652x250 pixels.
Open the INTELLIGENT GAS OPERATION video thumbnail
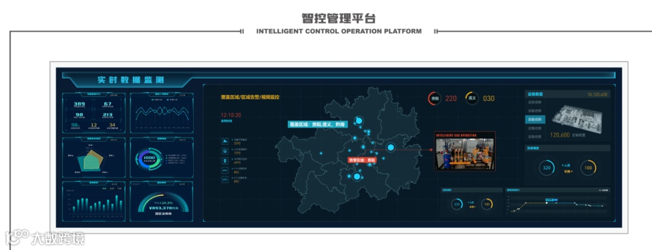tap(464, 151)
